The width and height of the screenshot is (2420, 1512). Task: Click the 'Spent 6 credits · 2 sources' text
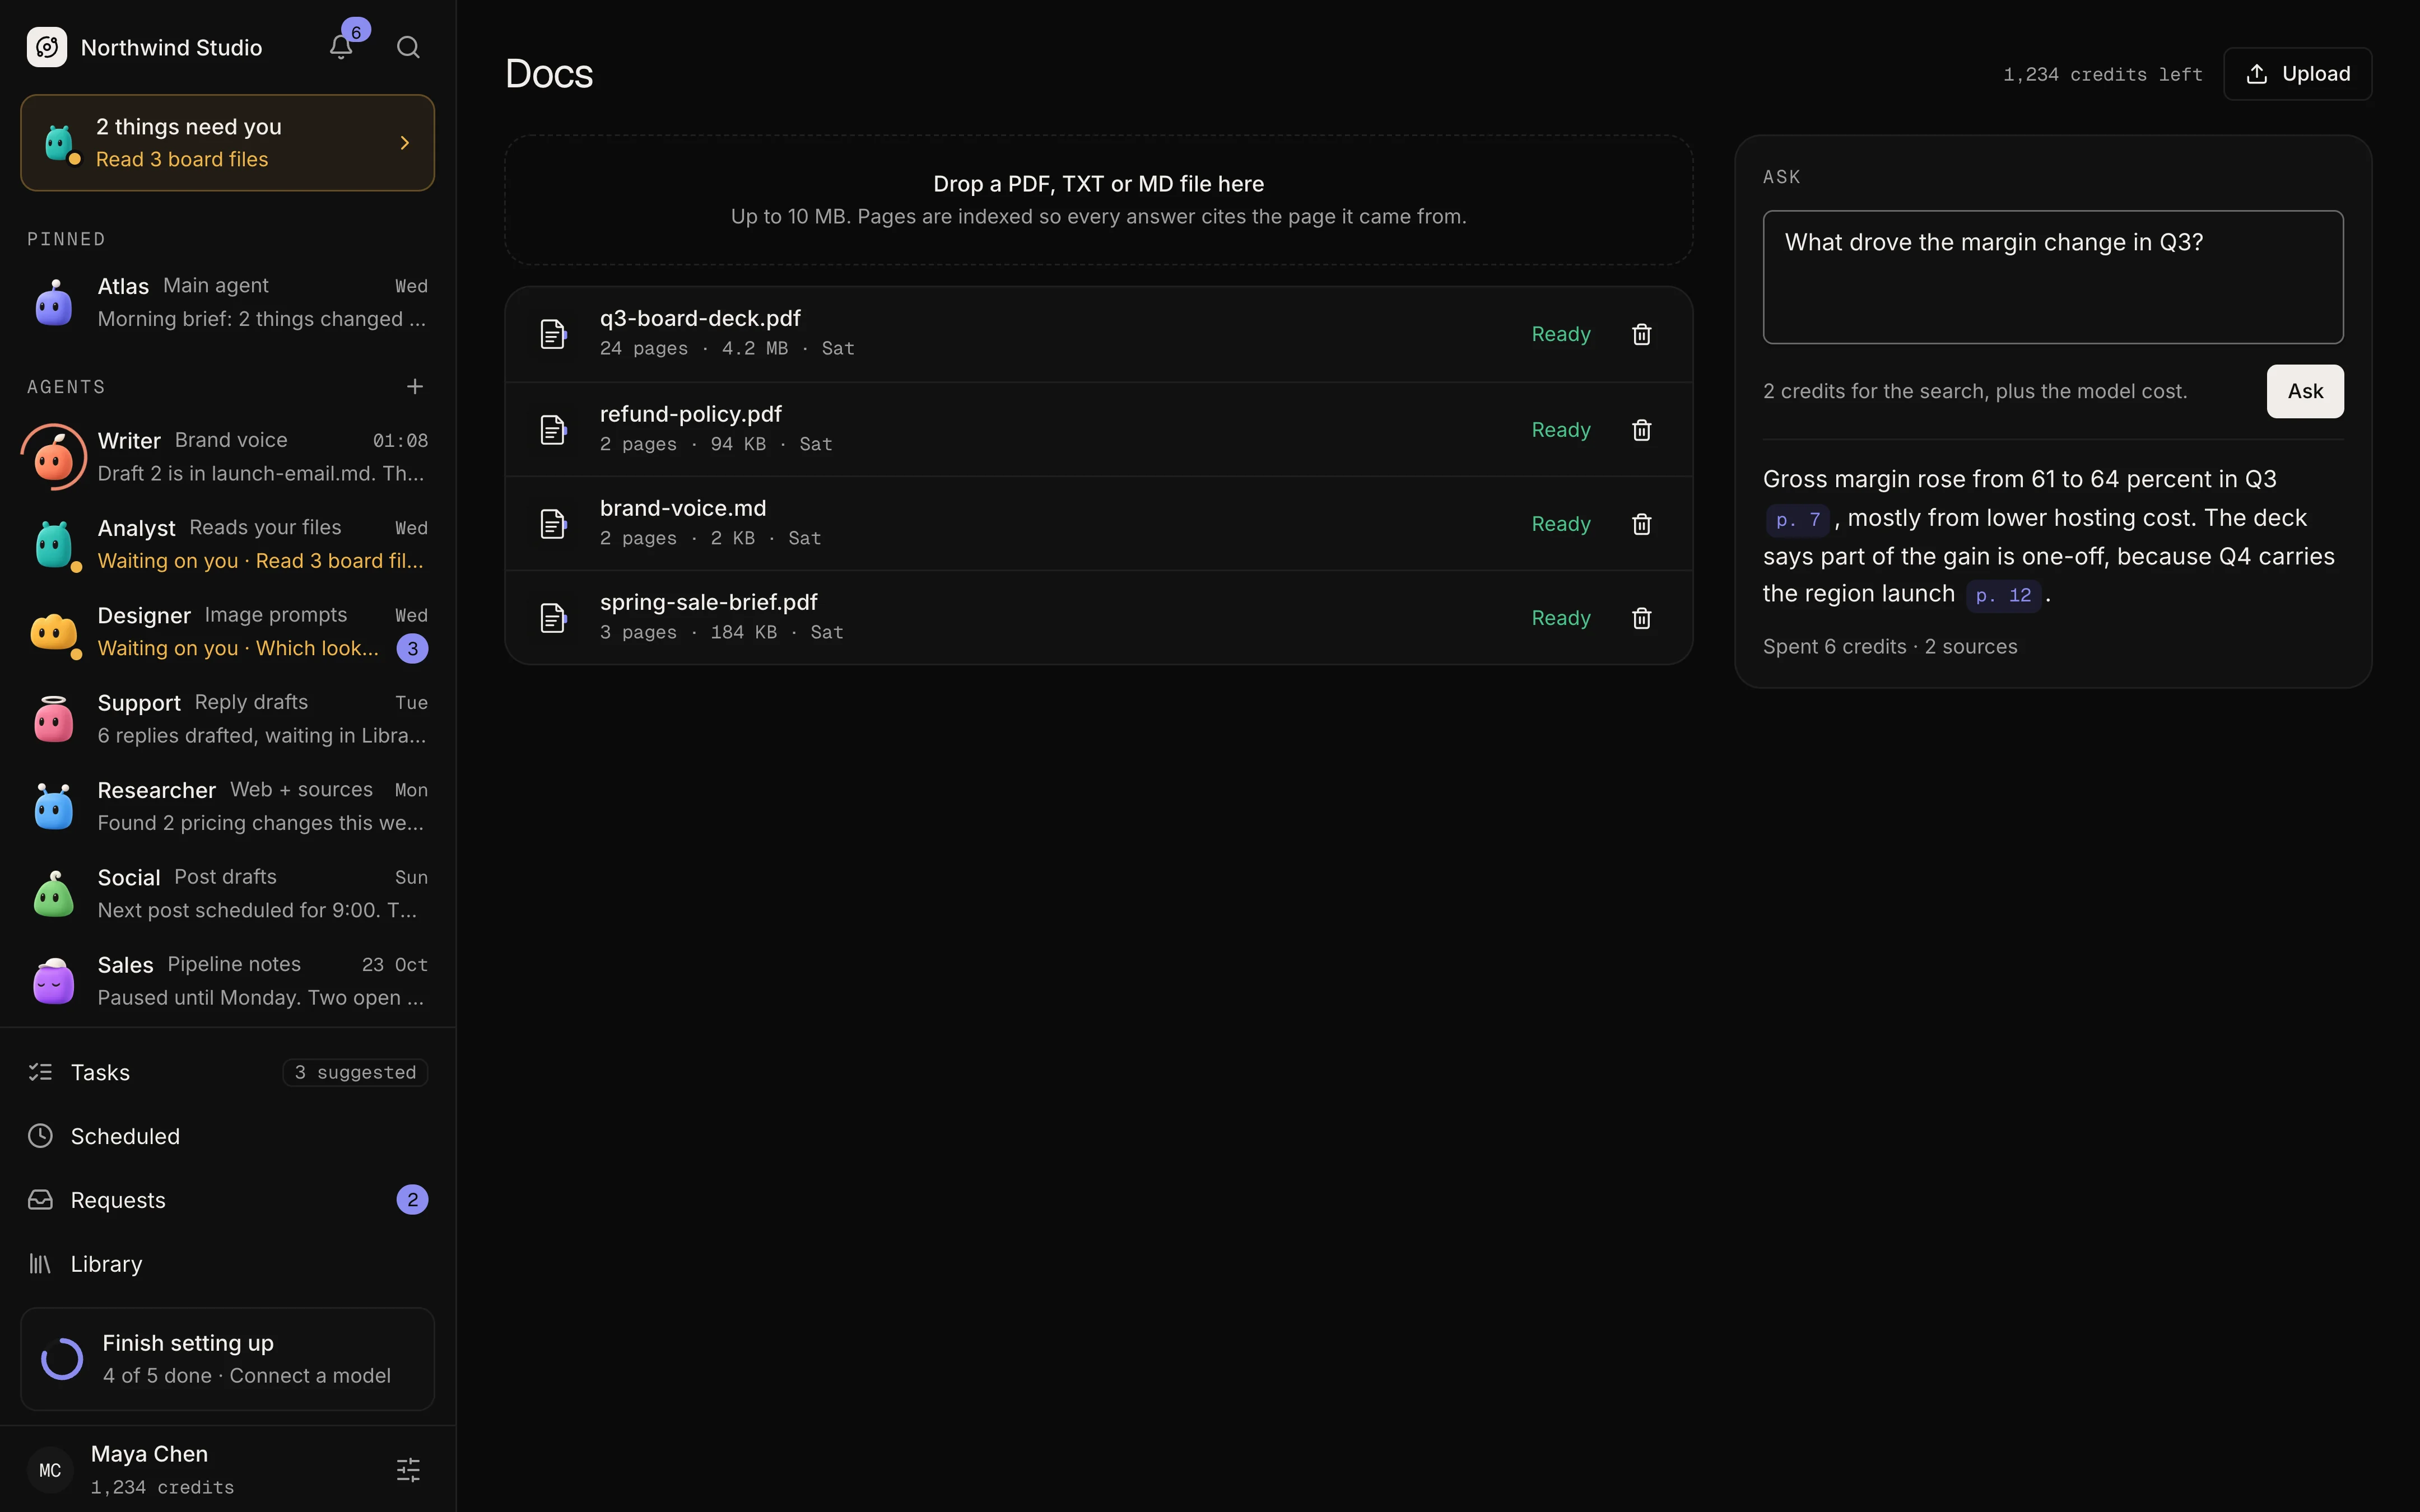coord(1890,647)
